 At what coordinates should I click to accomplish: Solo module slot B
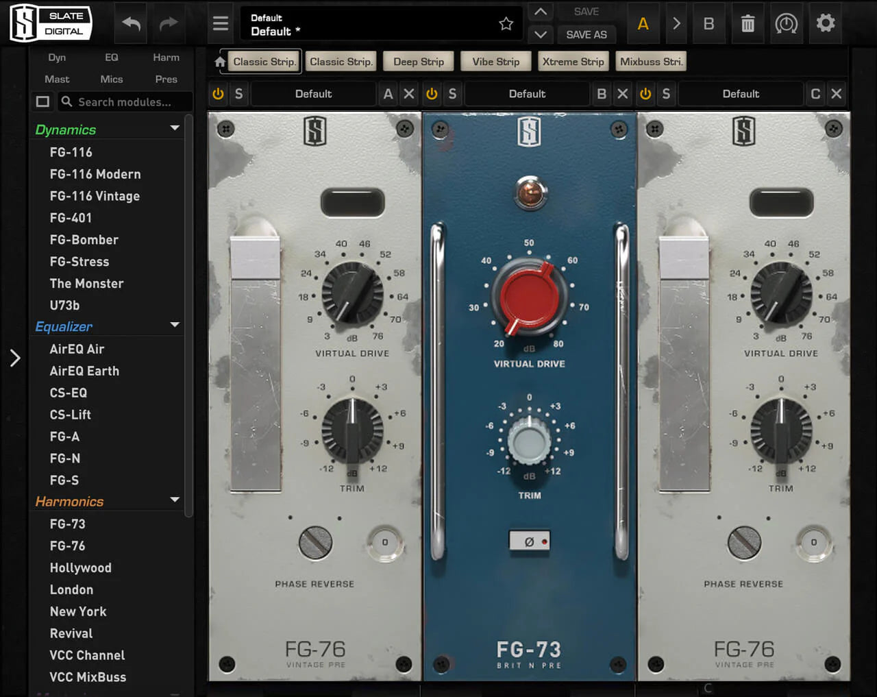(x=452, y=94)
